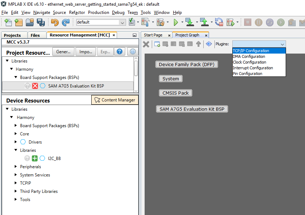Viewport: 305px width, 215px height.
Task: Open the File menu
Action: pyautogui.click(x=4, y=12)
